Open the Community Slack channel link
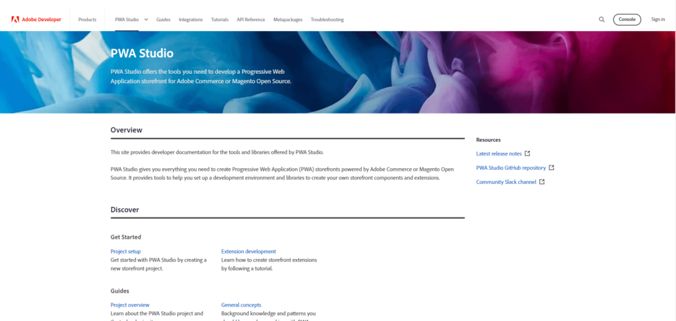Viewport: 676px width, 321px height. (x=506, y=182)
